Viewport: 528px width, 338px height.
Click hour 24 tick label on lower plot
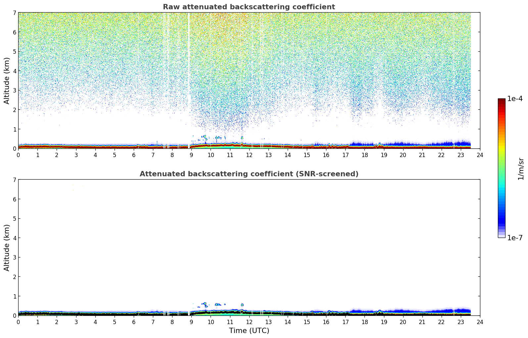pyautogui.click(x=480, y=322)
